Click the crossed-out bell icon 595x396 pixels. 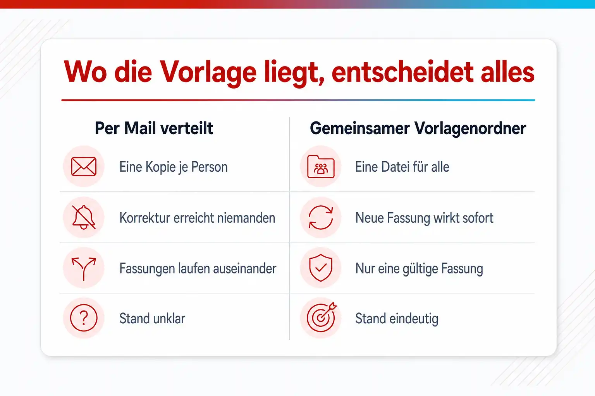coord(84,217)
